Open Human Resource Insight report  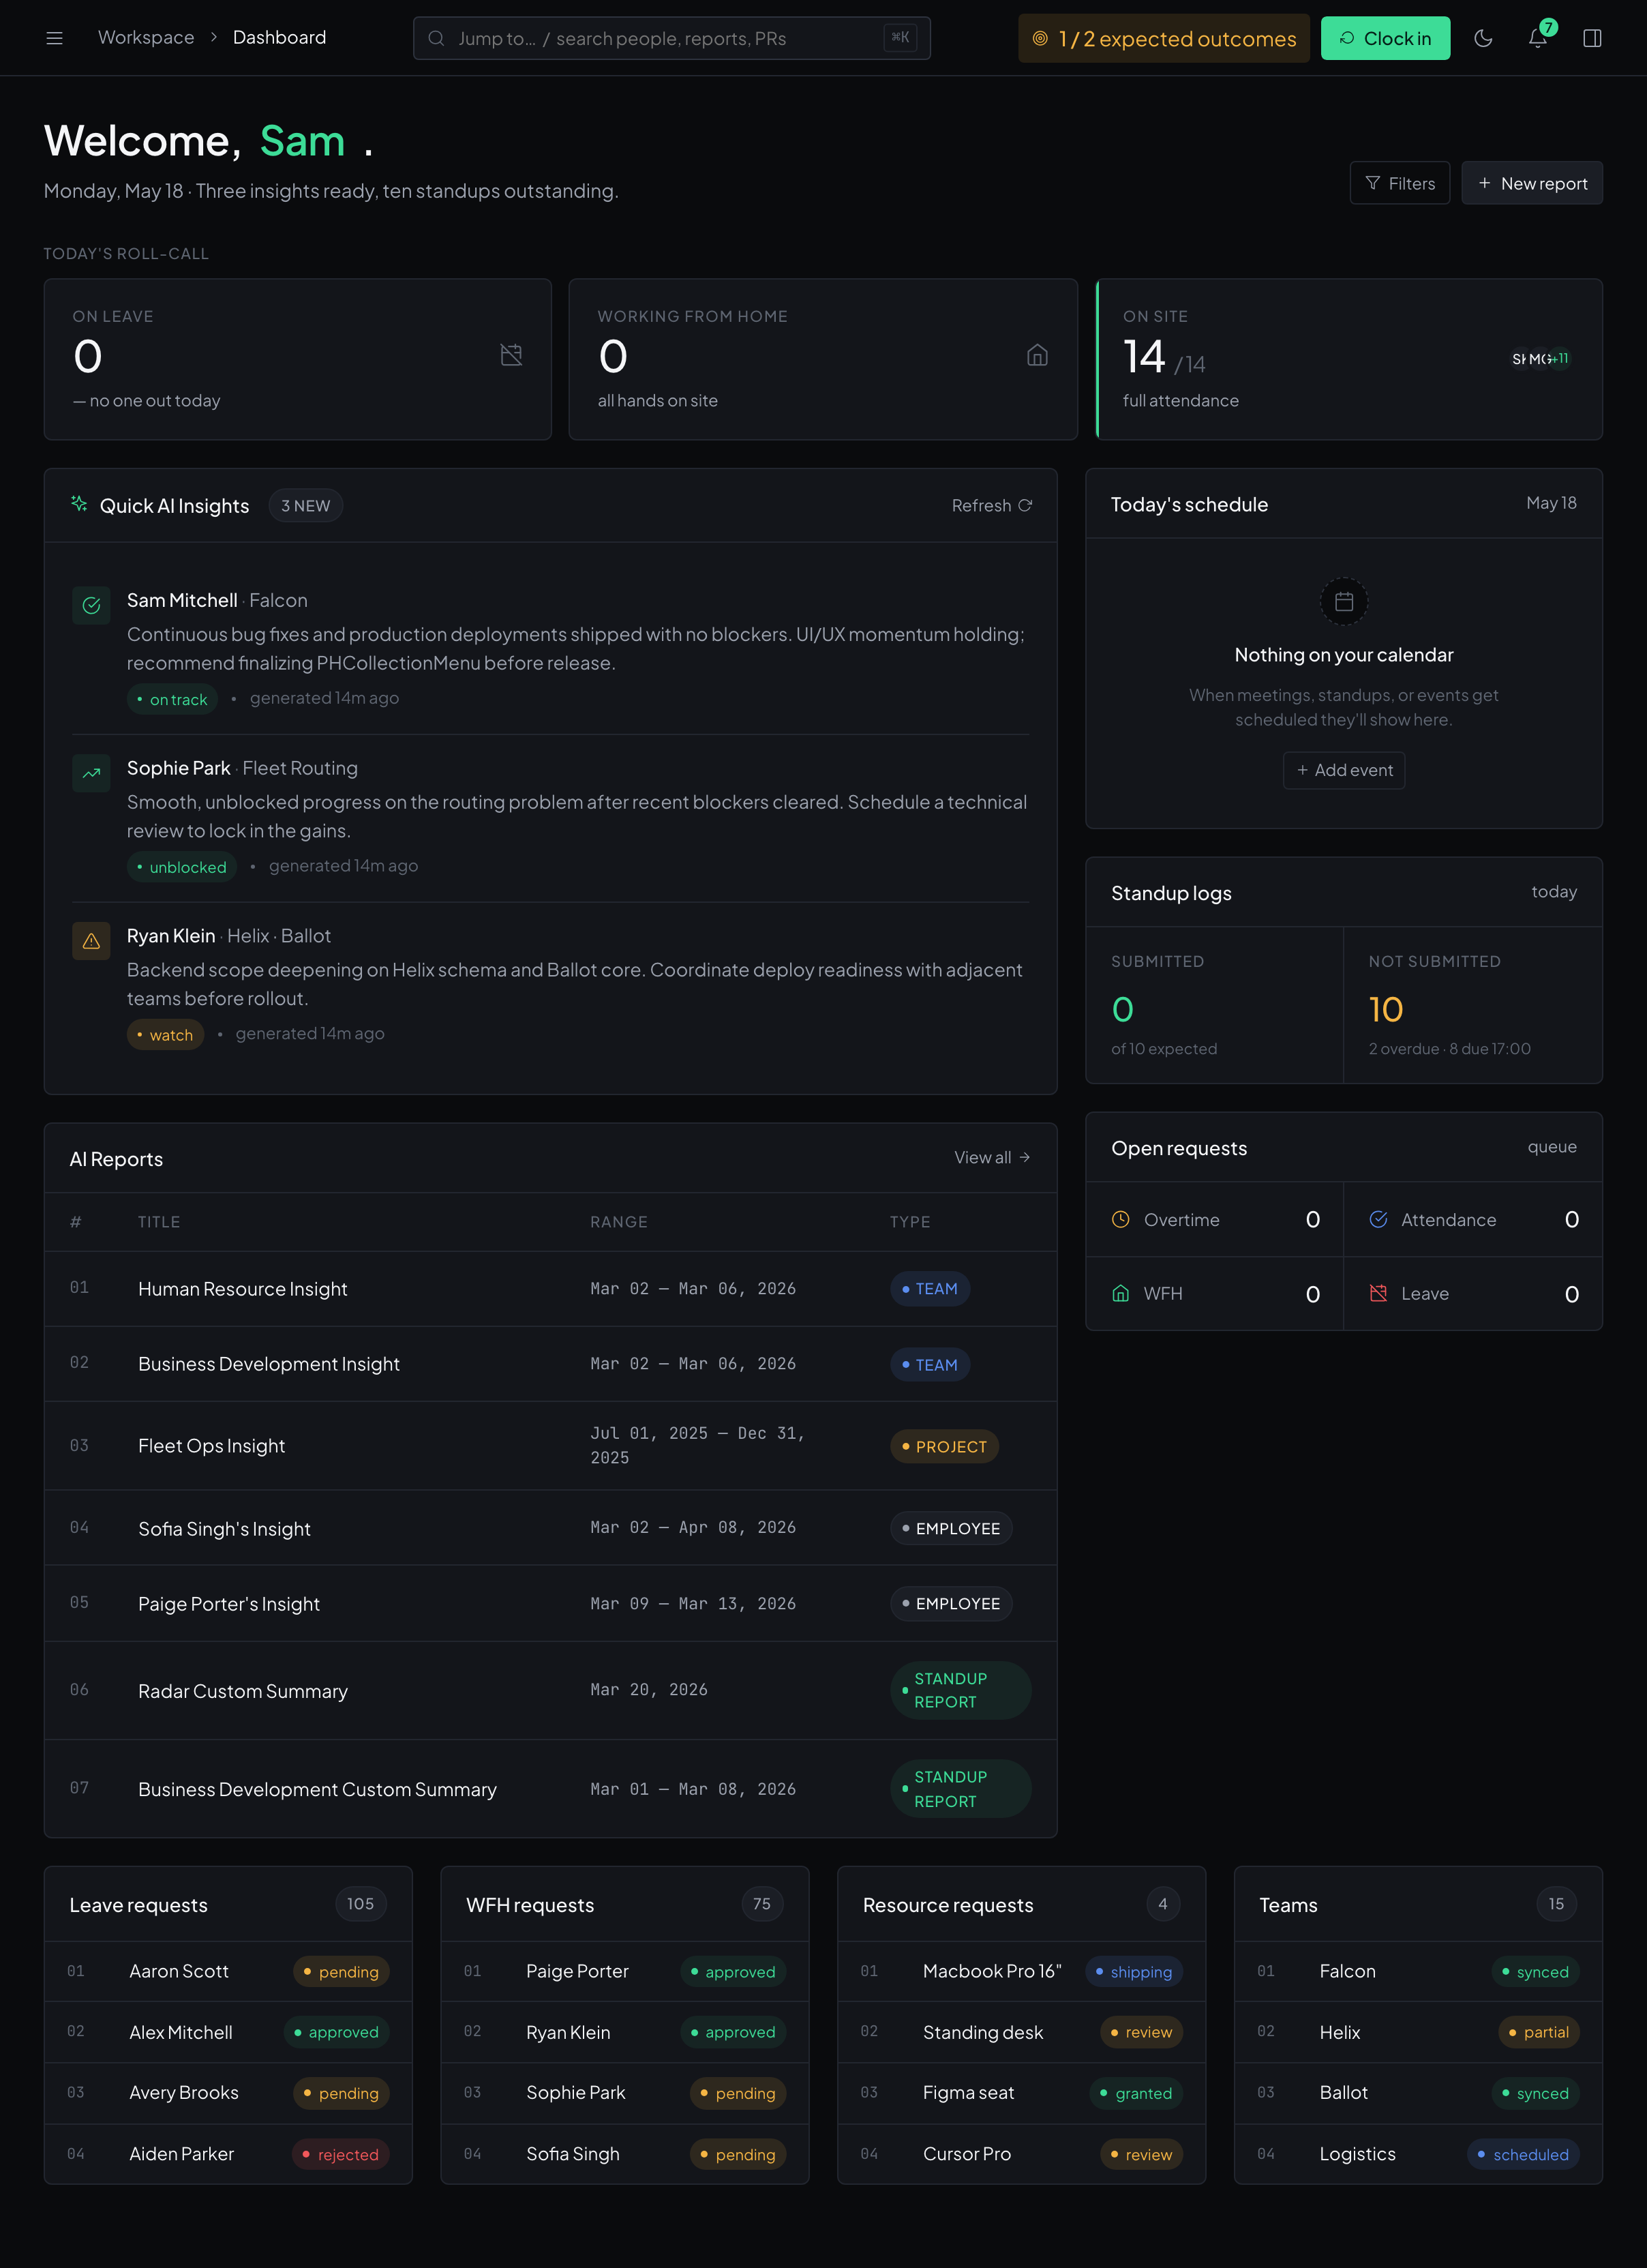pos(550,1289)
